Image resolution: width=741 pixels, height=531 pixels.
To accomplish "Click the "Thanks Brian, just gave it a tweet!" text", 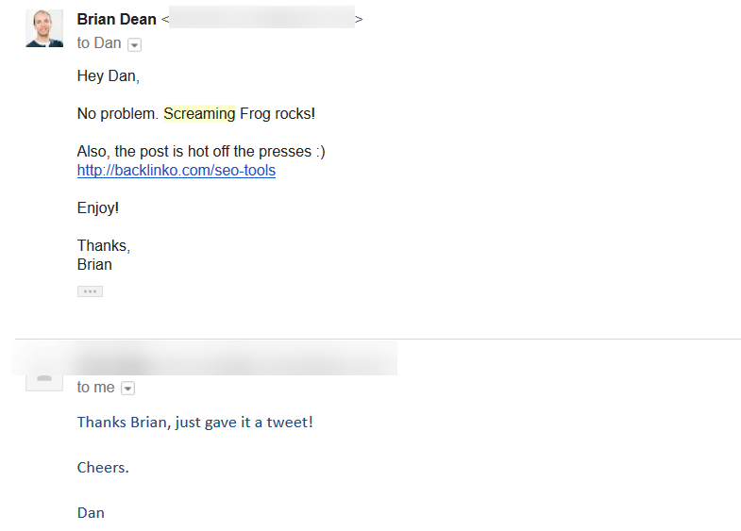I will tap(194, 423).
